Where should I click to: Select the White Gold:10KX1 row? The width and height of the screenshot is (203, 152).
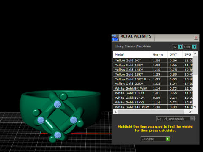click(153, 93)
